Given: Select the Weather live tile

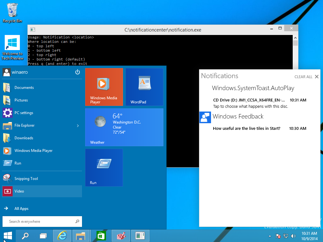Looking at the screenshot, I should 124,127.
